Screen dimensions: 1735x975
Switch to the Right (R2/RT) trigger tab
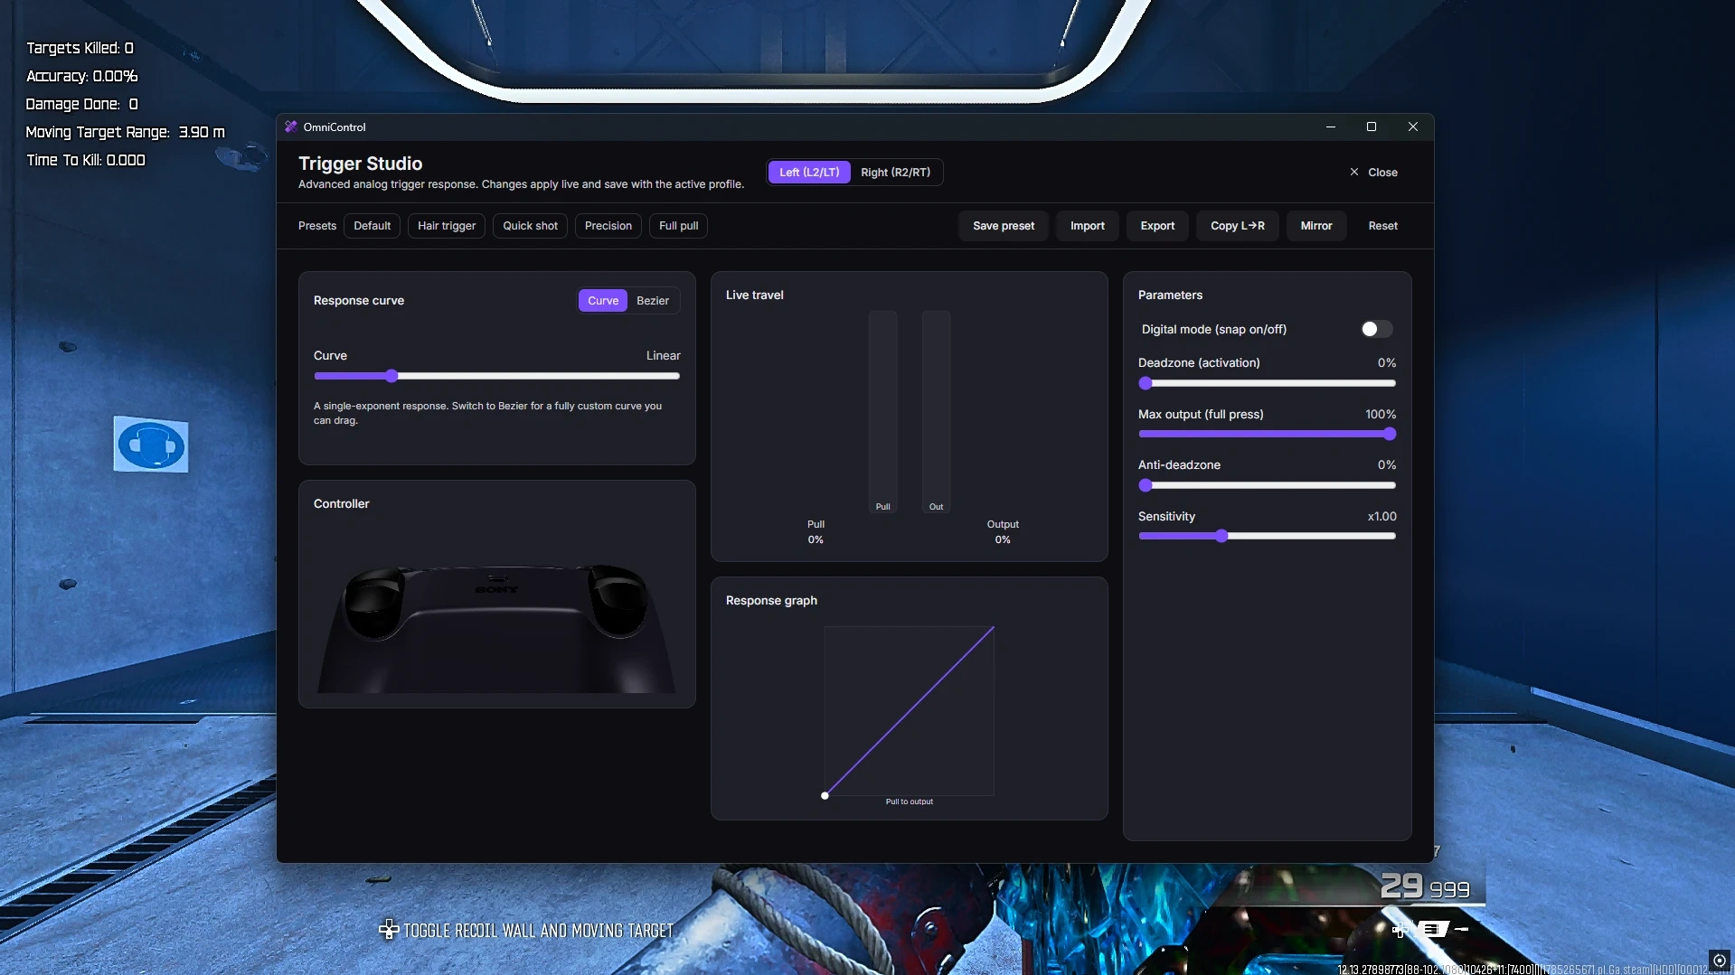pos(895,172)
